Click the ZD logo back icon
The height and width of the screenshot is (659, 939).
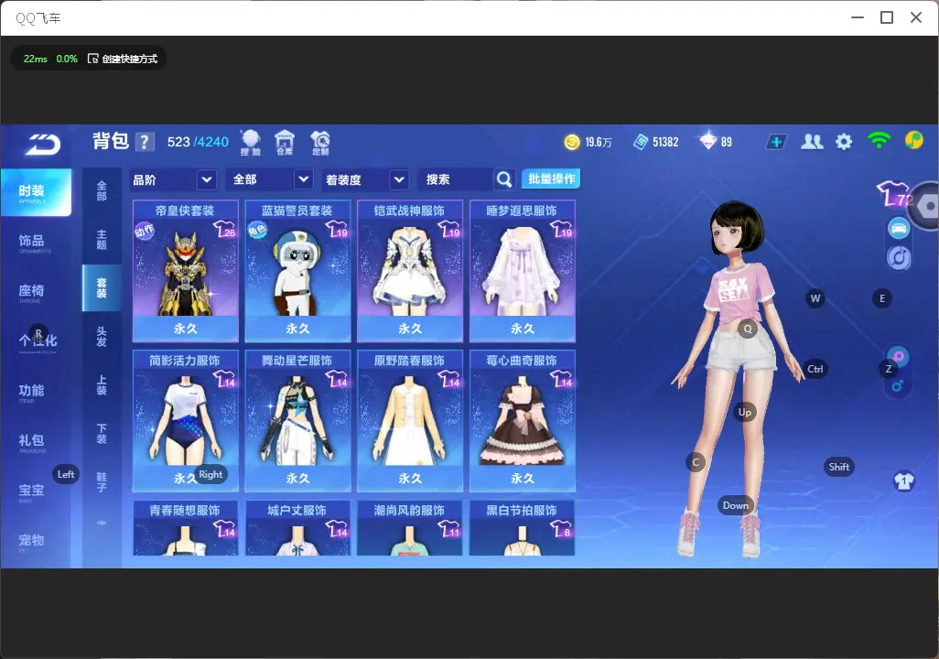click(42, 145)
